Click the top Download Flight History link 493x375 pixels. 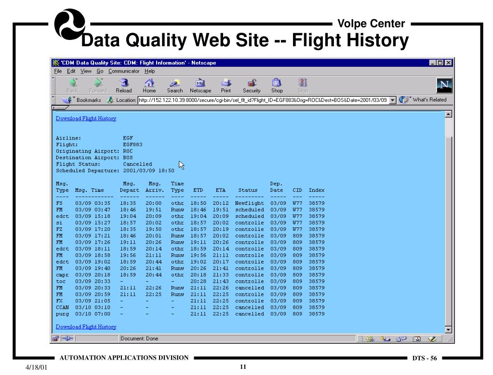(86, 118)
